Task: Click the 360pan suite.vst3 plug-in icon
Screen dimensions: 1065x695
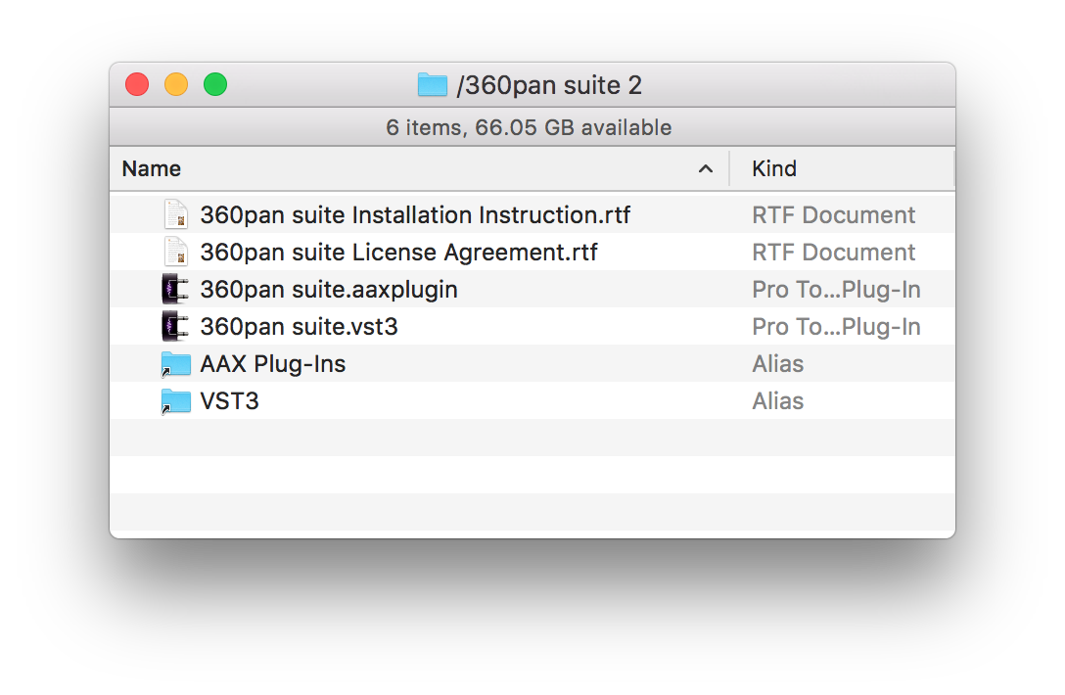Action: [175, 327]
